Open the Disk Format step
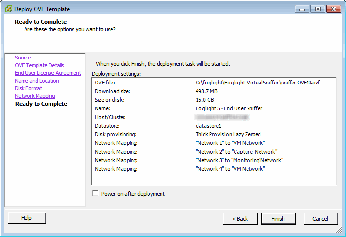The height and width of the screenshot is (237, 346). (x=28, y=88)
